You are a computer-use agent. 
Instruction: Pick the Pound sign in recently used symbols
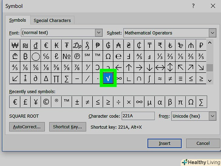(25, 102)
